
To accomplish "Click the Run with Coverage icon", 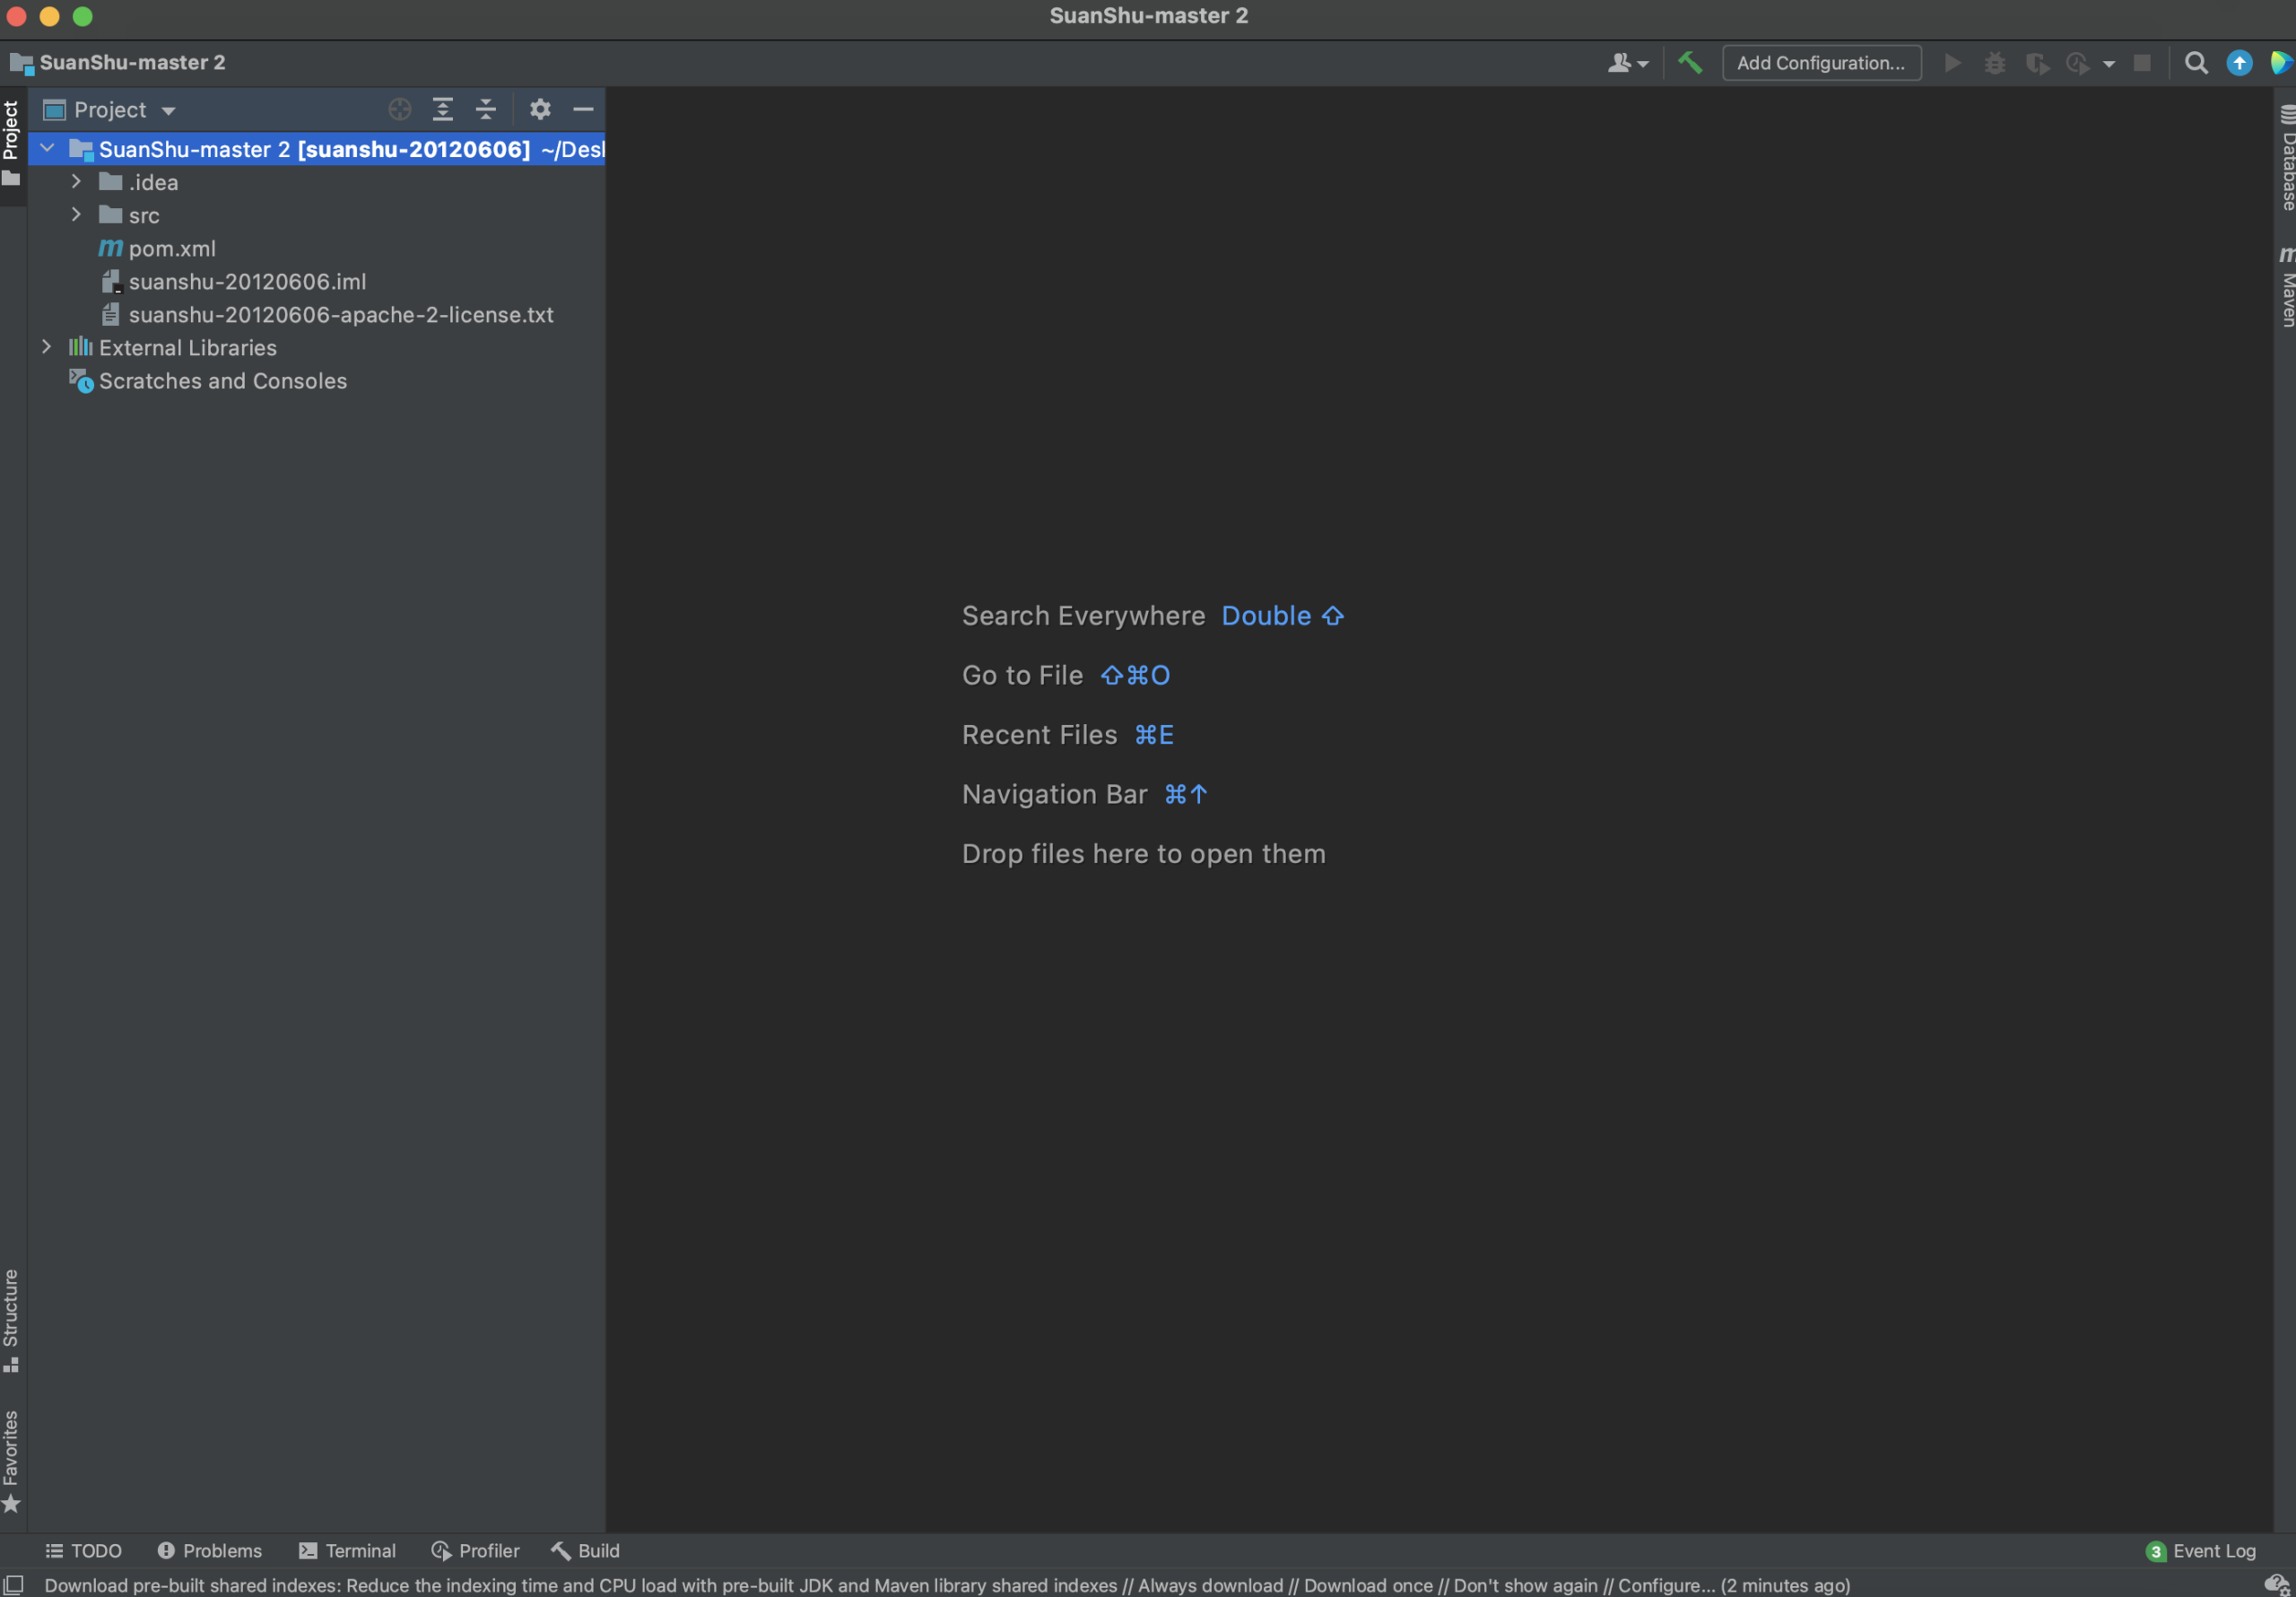I will click(2037, 63).
